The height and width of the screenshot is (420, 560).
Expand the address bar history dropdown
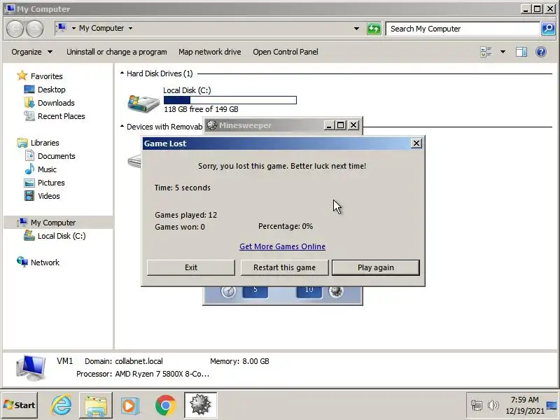356,29
